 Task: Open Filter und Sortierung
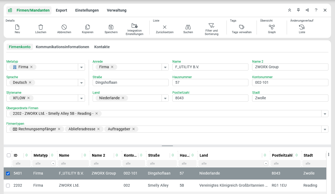pos(211,26)
